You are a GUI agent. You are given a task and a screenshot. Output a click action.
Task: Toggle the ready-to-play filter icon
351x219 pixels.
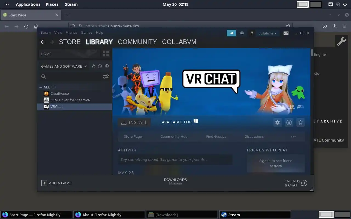[x=107, y=66]
